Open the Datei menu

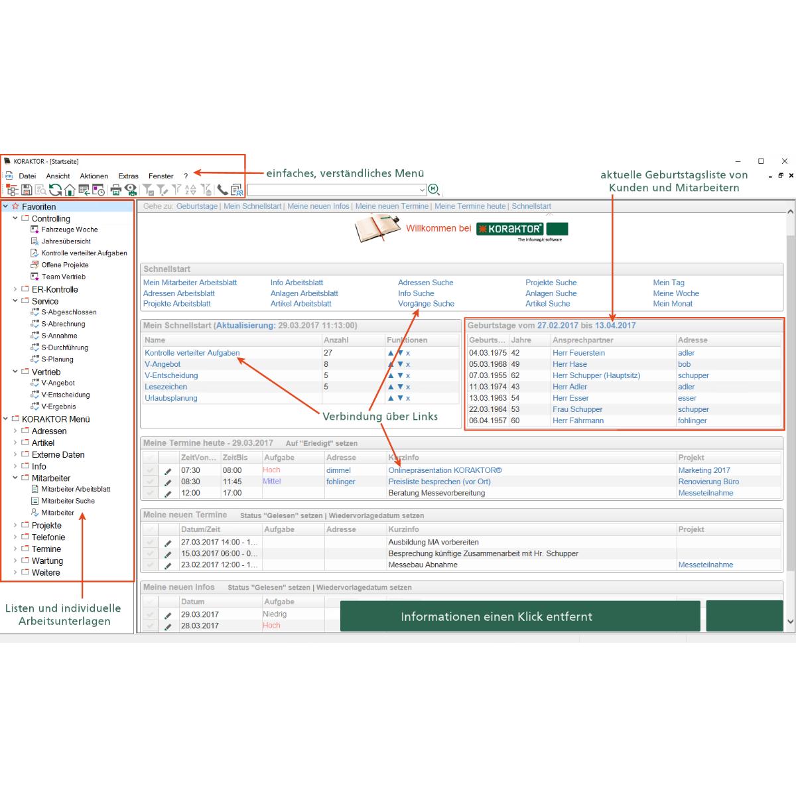(27, 176)
